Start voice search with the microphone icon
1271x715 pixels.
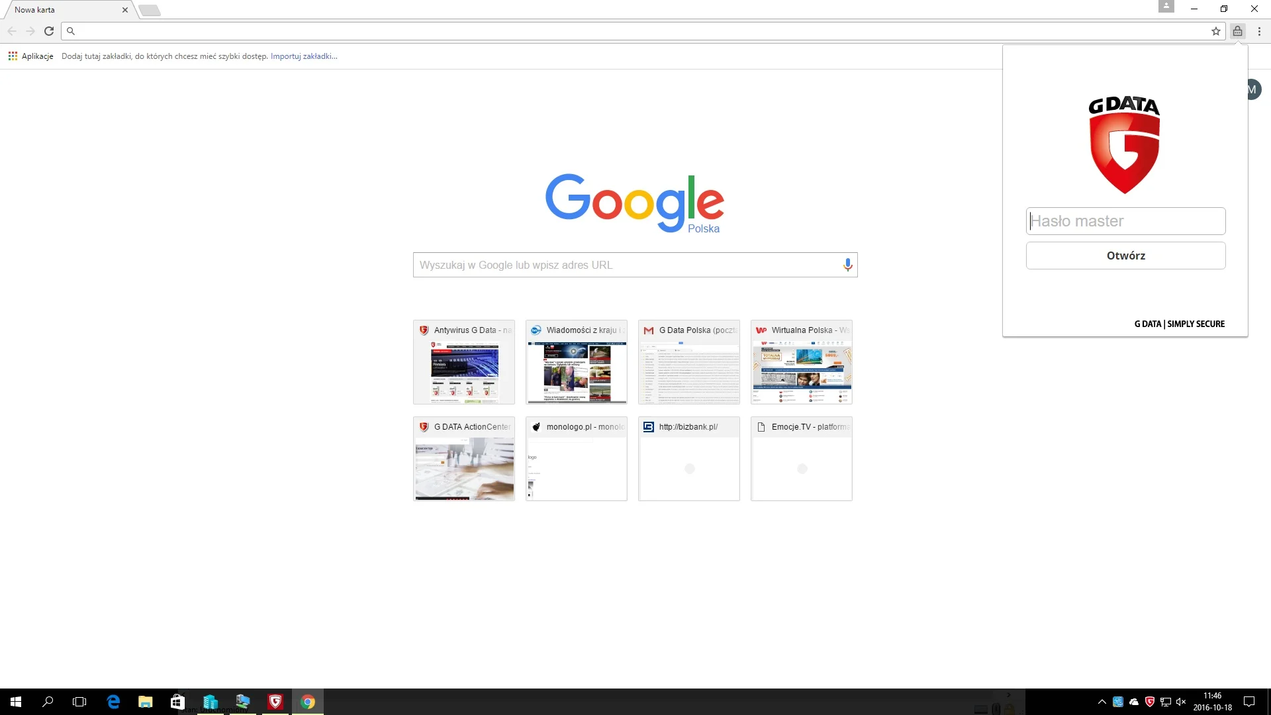point(847,265)
